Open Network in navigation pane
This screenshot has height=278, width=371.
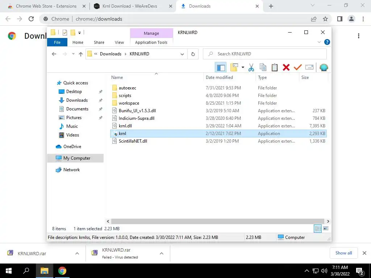click(x=71, y=170)
